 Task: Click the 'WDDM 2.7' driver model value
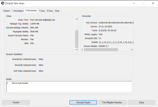pos(103,46)
